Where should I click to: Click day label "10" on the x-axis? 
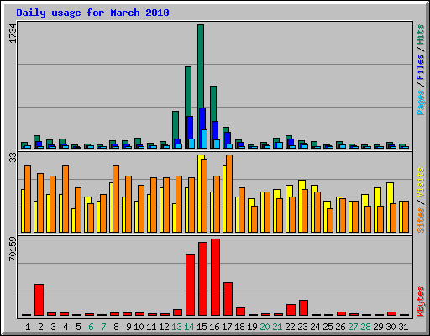pyautogui.click(x=139, y=327)
